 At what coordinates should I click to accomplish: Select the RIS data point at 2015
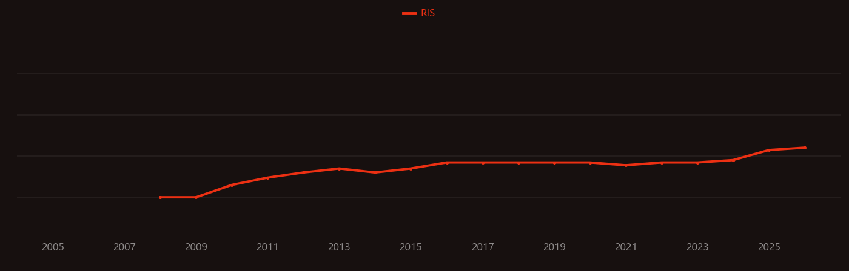click(x=411, y=169)
